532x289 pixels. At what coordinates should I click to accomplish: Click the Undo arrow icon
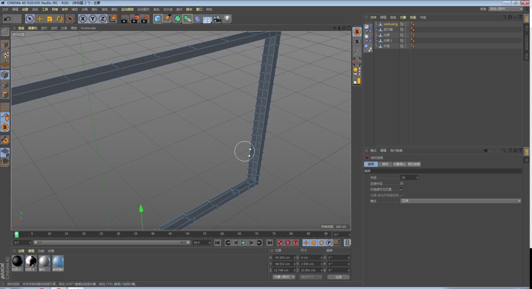coord(7,19)
